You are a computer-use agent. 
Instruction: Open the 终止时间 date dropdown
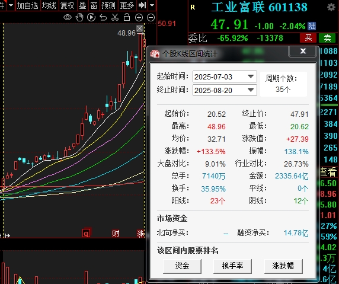tap(251, 90)
